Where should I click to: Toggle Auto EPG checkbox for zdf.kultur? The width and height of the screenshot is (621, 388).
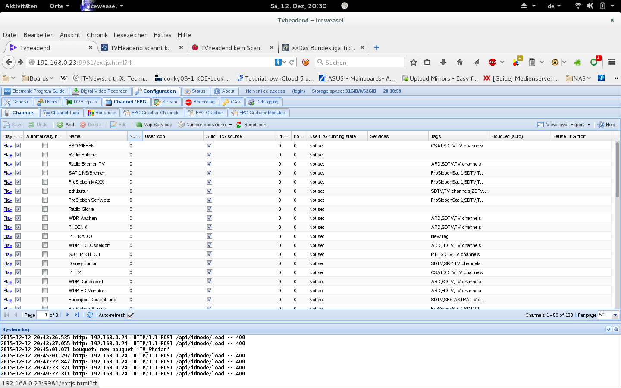click(209, 191)
